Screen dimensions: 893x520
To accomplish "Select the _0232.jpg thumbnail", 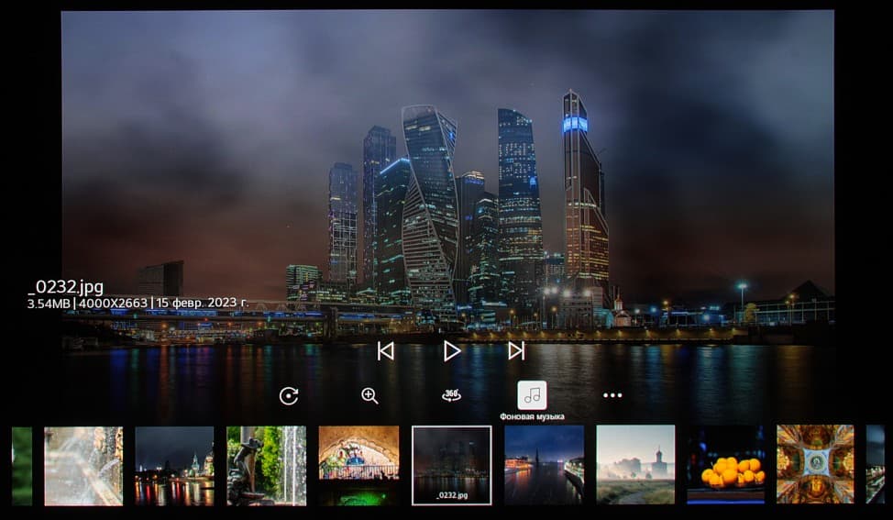I will coord(452,465).
